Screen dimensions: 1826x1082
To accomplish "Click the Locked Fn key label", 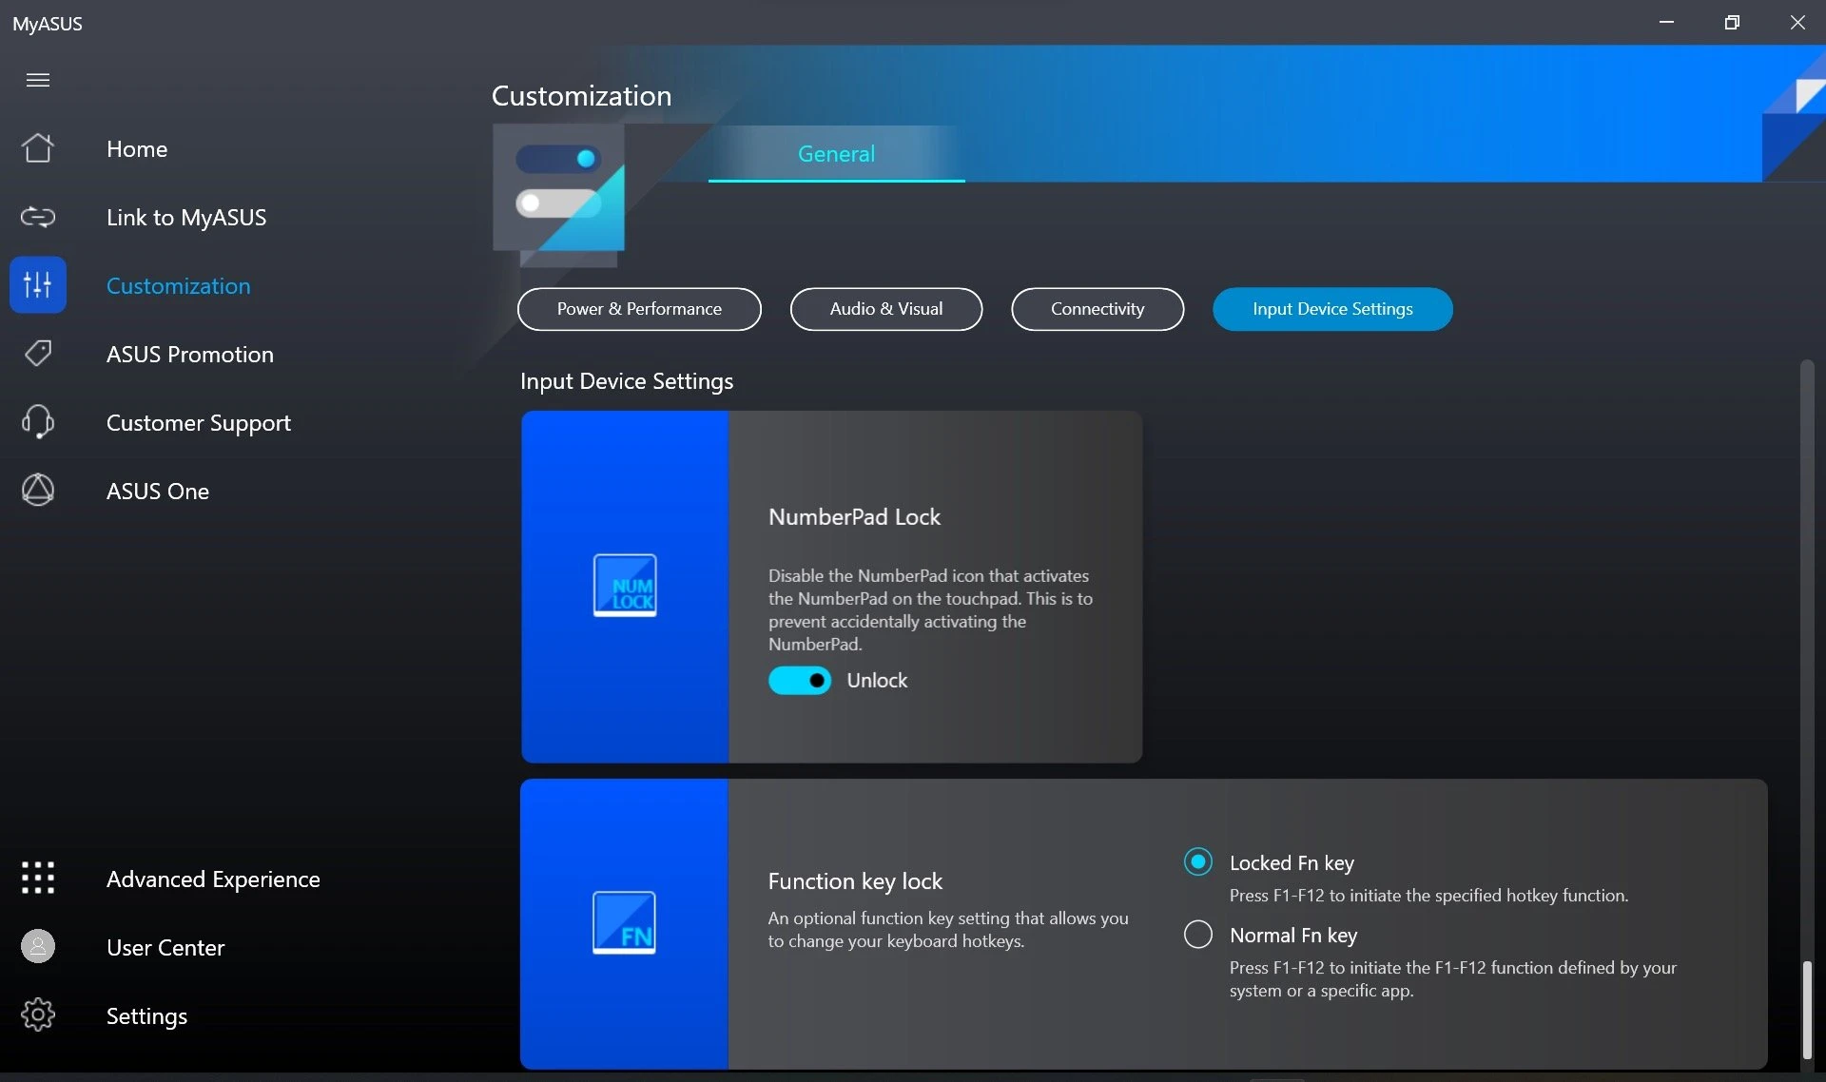I will coord(1292,862).
